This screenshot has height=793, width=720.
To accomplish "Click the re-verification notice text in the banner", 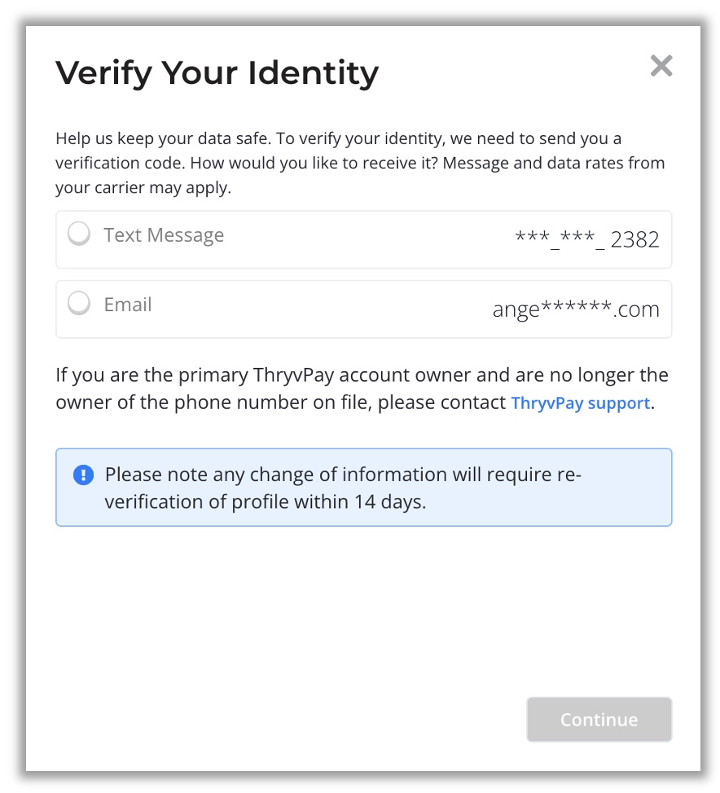I will click(x=342, y=487).
